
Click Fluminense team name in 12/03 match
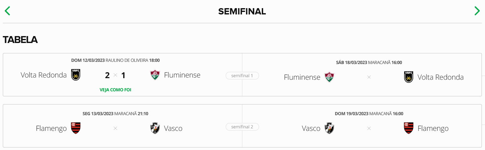[x=182, y=75]
